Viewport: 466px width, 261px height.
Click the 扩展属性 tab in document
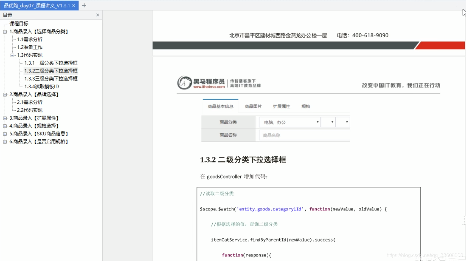281,107
